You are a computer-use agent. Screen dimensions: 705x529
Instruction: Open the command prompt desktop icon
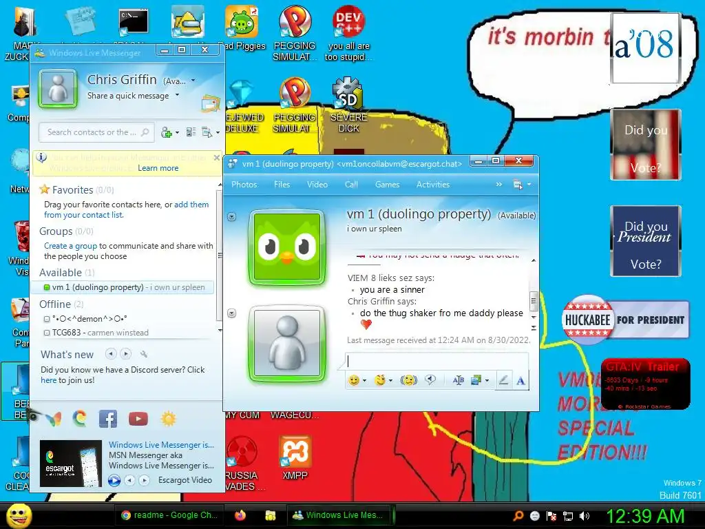[134, 23]
